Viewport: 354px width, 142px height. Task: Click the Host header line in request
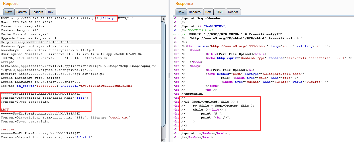point(26,22)
